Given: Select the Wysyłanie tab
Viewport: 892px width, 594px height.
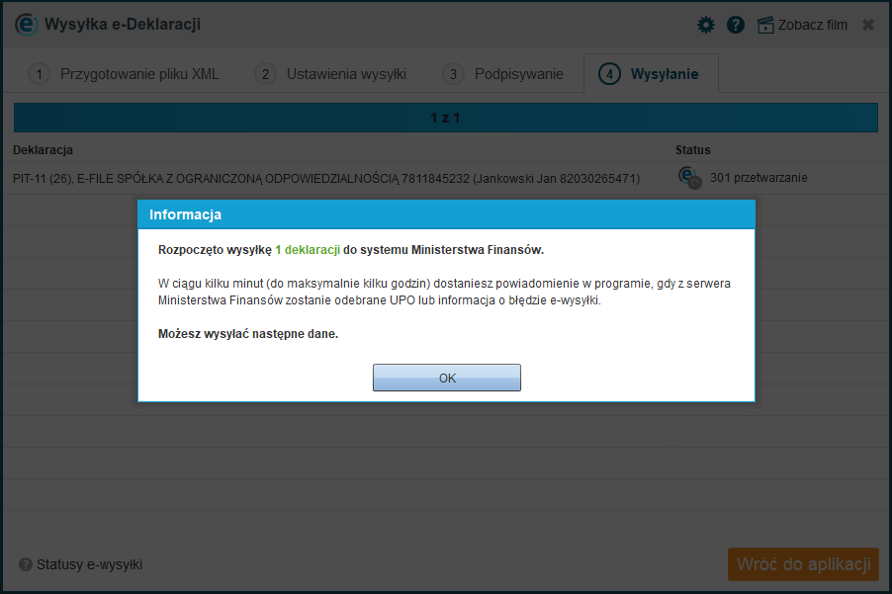Looking at the screenshot, I should click(x=651, y=74).
